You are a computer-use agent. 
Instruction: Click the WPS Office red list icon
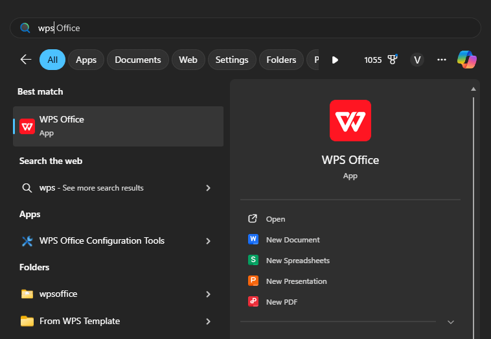click(x=27, y=126)
